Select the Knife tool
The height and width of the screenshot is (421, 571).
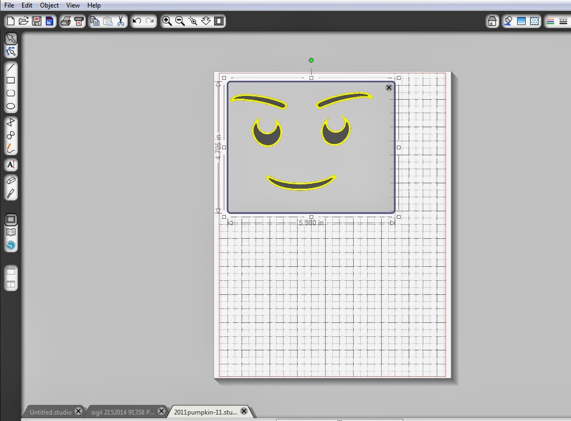(x=11, y=194)
